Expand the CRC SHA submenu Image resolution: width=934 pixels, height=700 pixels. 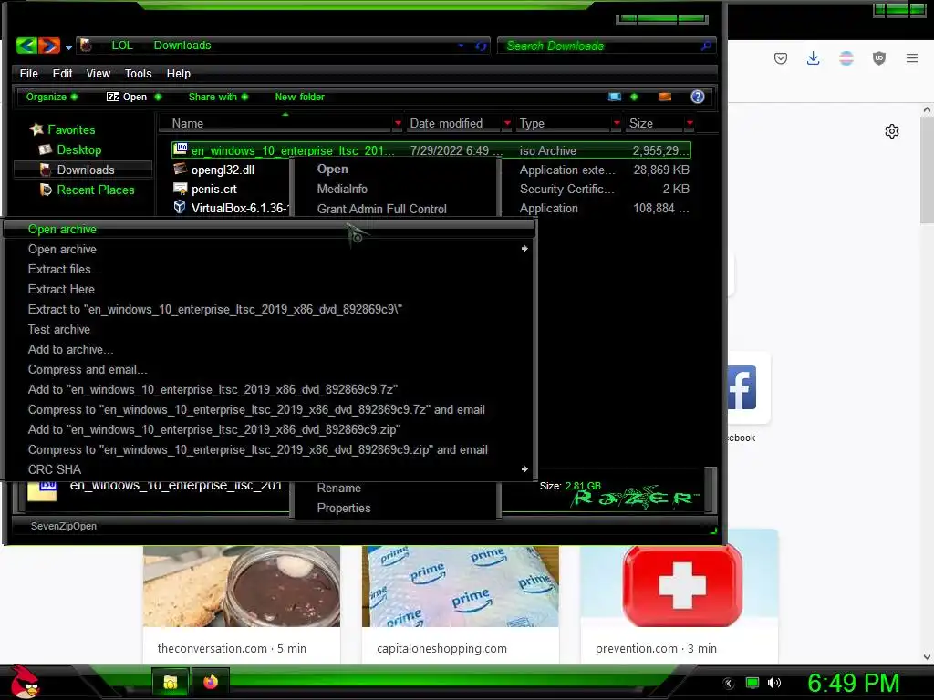coord(269,469)
